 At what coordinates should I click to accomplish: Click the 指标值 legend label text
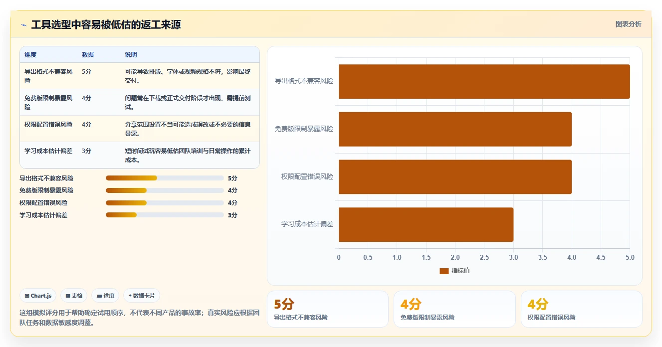[x=460, y=271]
